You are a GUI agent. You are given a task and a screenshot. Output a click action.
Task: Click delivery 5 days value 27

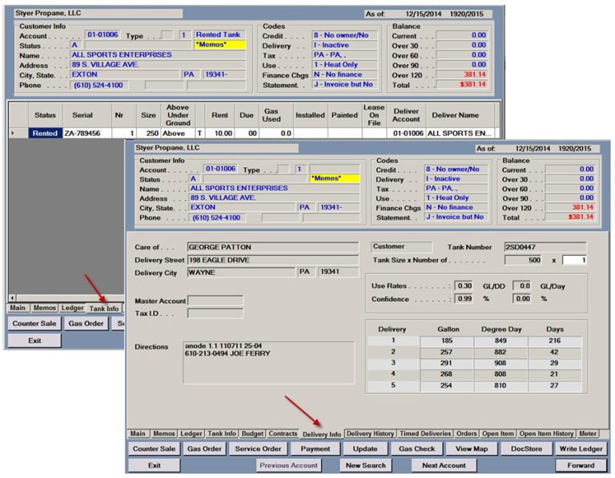click(x=555, y=385)
